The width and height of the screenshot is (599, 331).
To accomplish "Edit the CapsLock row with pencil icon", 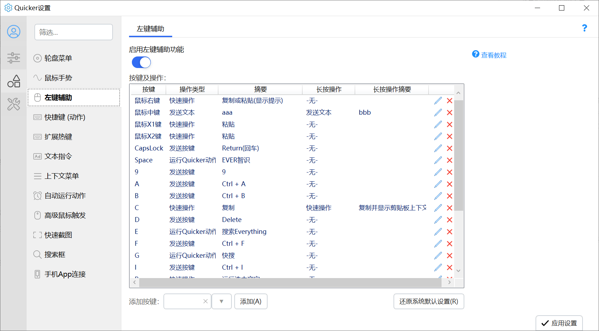I will click(438, 148).
